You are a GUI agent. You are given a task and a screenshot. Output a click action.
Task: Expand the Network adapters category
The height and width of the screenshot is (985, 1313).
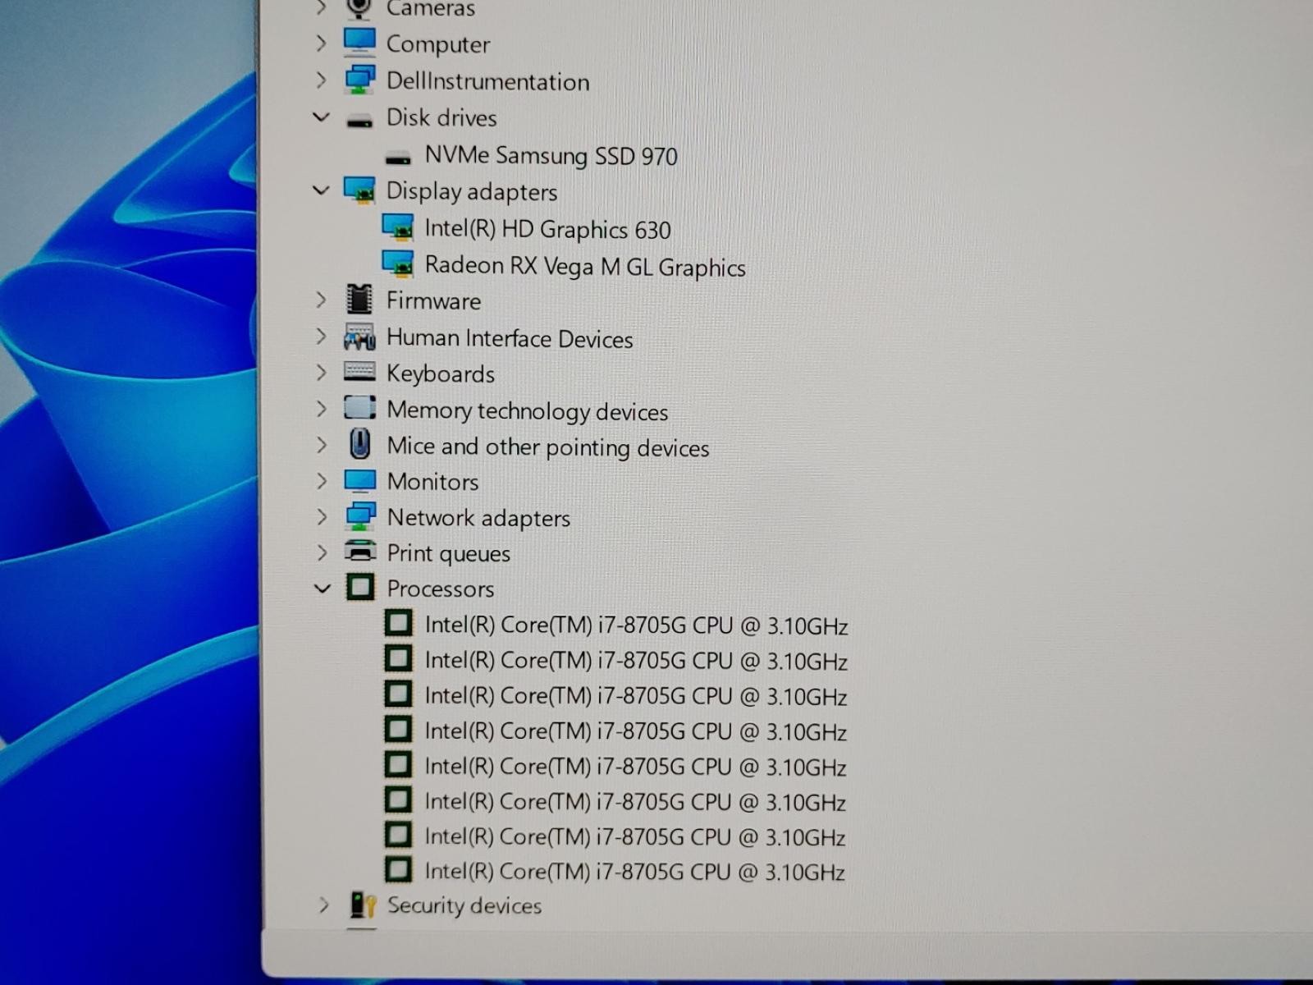(x=321, y=516)
